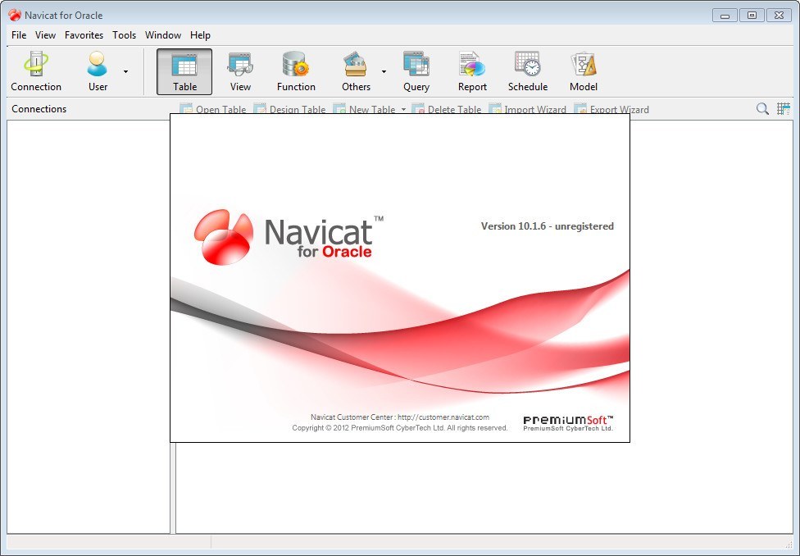Image resolution: width=800 pixels, height=556 pixels.
Task: Click the Connections panel header
Action: [x=39, y=109]
